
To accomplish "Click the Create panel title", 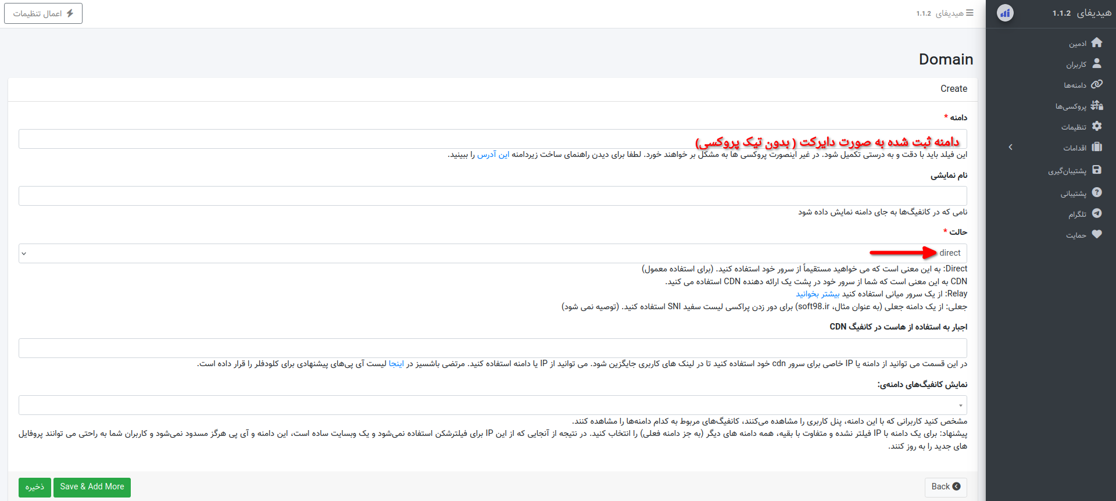I will 954,89.
